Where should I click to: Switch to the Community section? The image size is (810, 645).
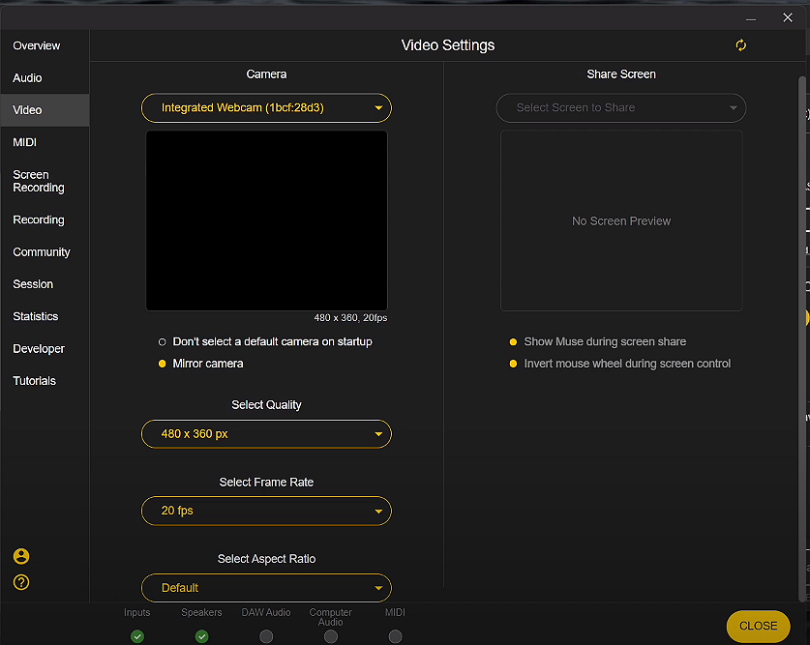coord(45,252)
